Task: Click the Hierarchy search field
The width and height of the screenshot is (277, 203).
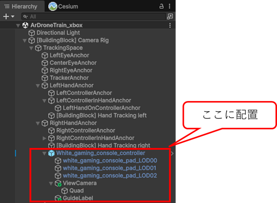Action: [94, 16]
